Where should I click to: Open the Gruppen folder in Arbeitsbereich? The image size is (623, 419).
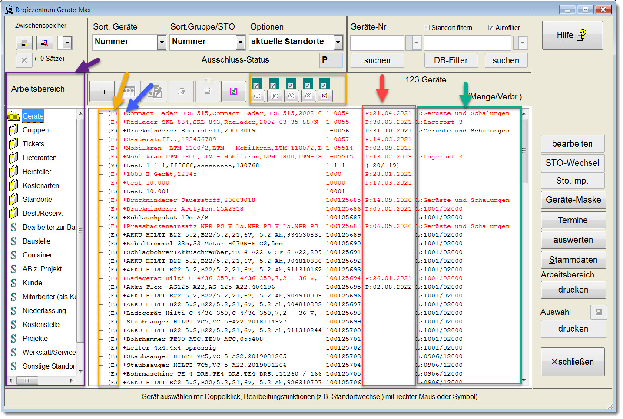pos(35,130)
